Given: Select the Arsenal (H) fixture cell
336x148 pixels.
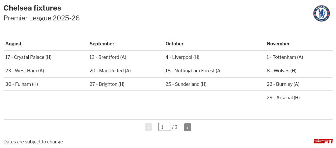Looking at the screenshot, I should point(283,98).
